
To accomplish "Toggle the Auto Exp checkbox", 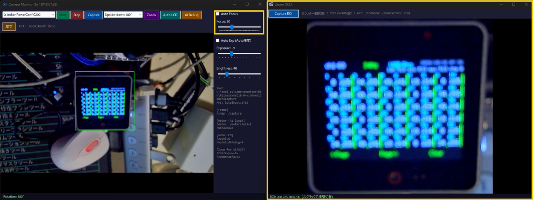I will pyautogui.click(x=217, y=40).
